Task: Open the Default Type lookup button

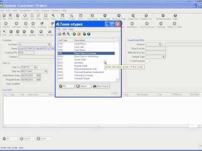Action: point(164,57)
